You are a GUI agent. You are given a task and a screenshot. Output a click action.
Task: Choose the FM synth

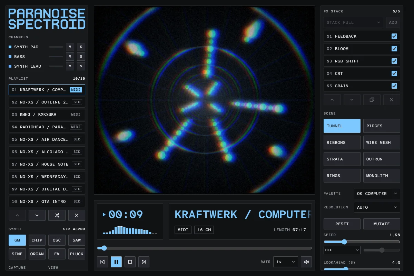click(57, 254)
